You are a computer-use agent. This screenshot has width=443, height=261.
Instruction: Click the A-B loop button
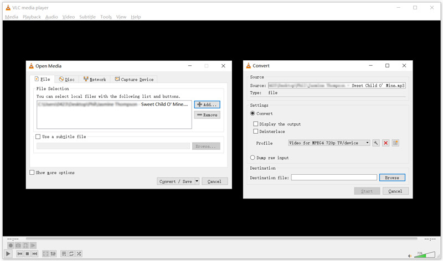[x=25, y=246]
